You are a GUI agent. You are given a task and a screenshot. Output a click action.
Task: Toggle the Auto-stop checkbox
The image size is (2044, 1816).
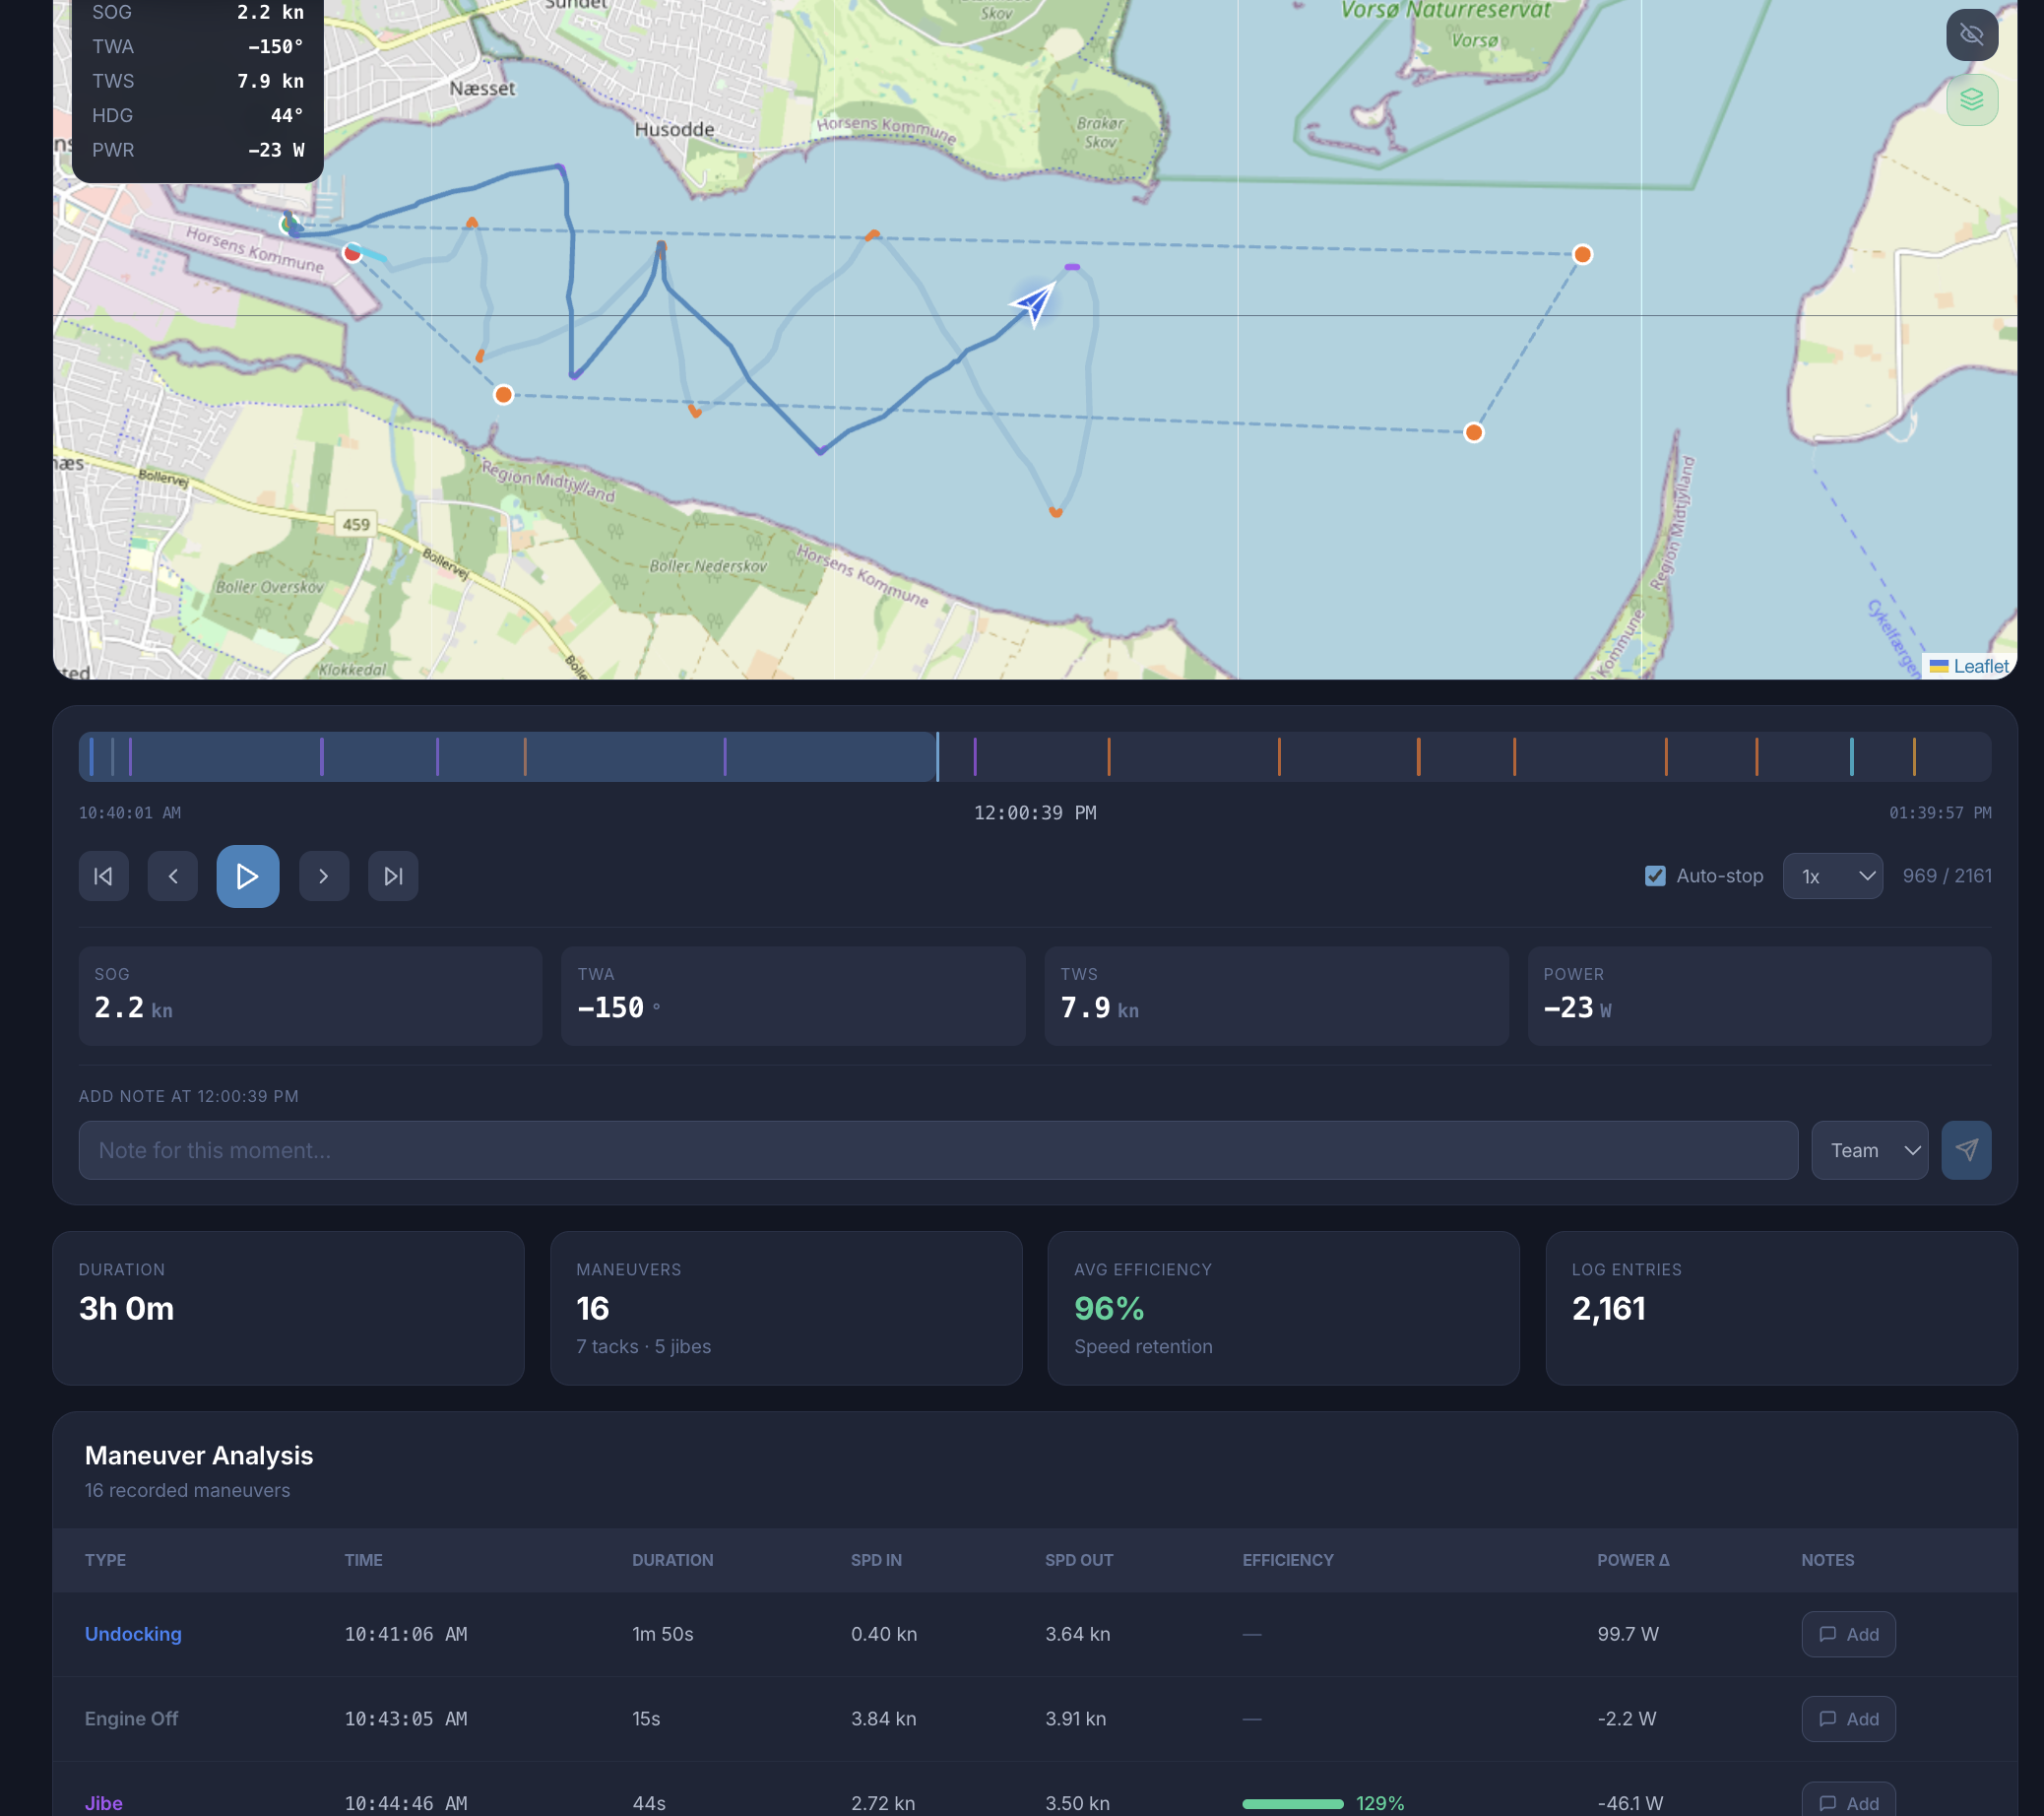(x=1655, y=876)
